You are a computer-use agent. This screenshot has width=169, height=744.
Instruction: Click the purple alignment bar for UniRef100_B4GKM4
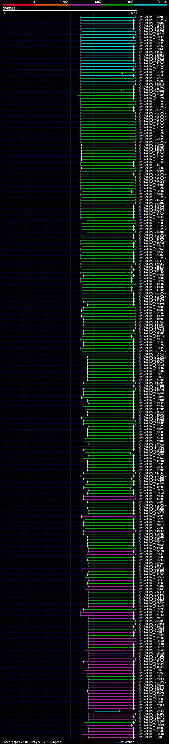click(x=110, y=499)
